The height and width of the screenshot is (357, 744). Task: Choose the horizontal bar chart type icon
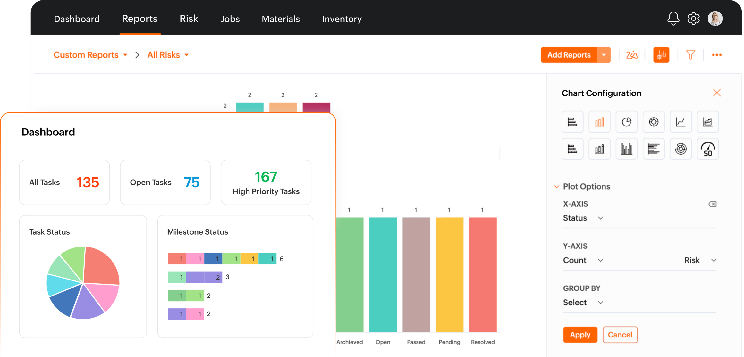click(x=572, y=122)
